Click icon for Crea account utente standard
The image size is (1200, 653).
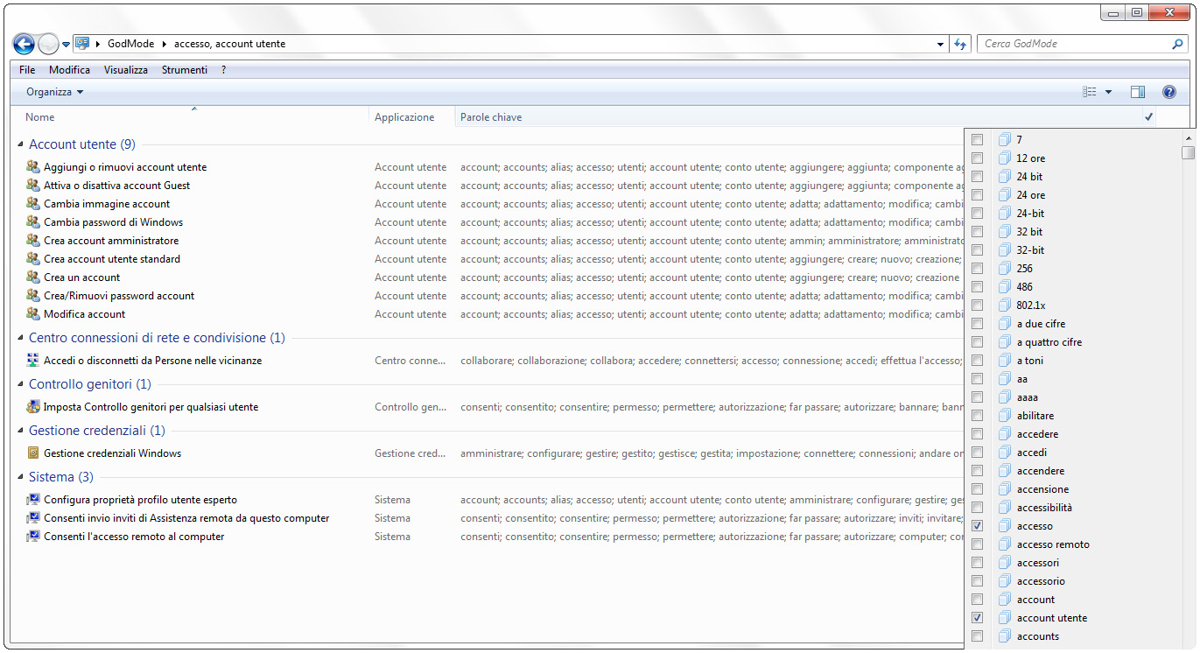(33, 259)
